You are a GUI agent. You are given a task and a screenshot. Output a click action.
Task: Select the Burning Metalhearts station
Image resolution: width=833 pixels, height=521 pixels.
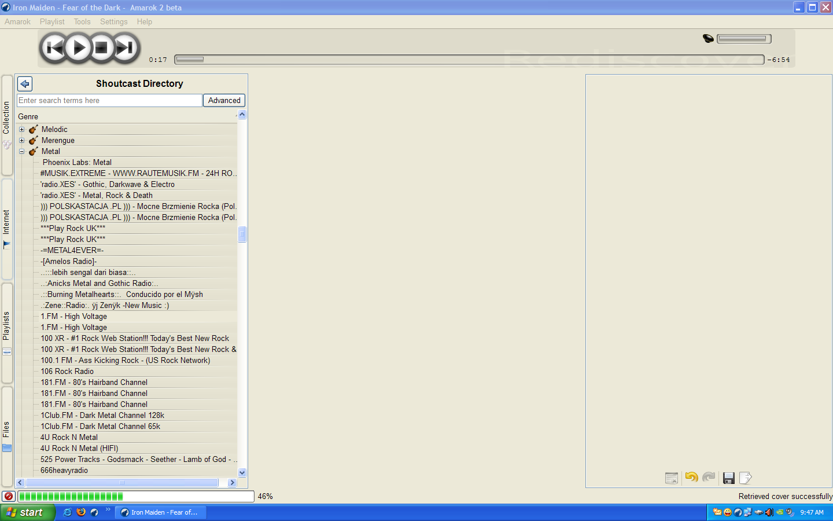click(x=122, y=294)
